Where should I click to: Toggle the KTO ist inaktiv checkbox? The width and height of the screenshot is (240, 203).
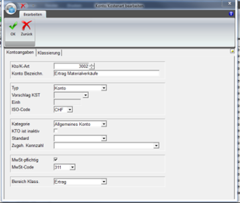[x=55, y=131]
